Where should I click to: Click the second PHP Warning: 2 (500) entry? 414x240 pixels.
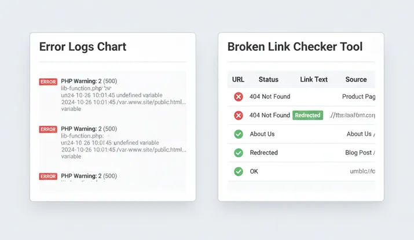tap(89, 129)
